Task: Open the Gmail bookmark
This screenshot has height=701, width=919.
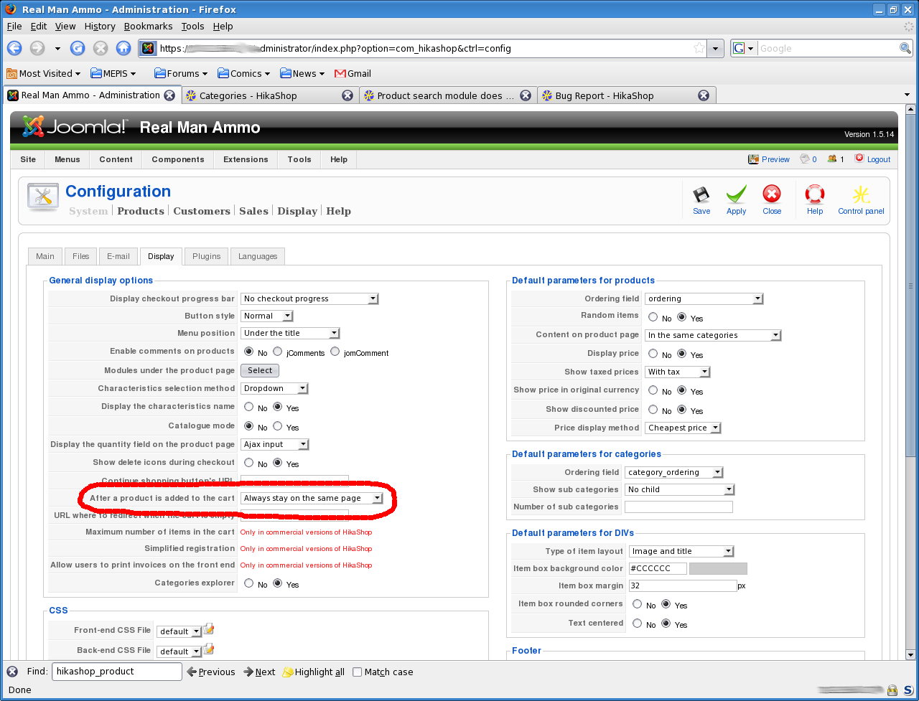Action: [353, 73]
